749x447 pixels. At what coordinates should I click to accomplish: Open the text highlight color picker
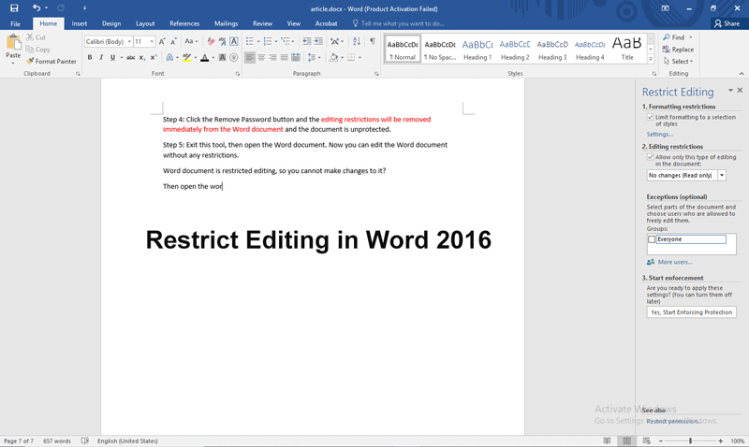tap(195, 57)
